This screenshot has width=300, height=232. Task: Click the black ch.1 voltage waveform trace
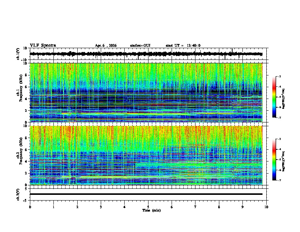click(146, 54)
